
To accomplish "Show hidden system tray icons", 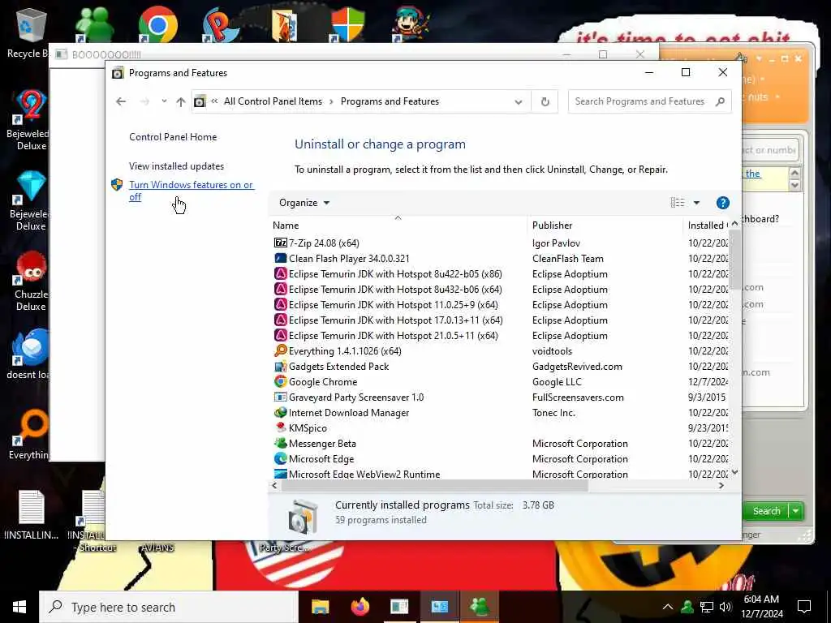I will coord(668,607).
